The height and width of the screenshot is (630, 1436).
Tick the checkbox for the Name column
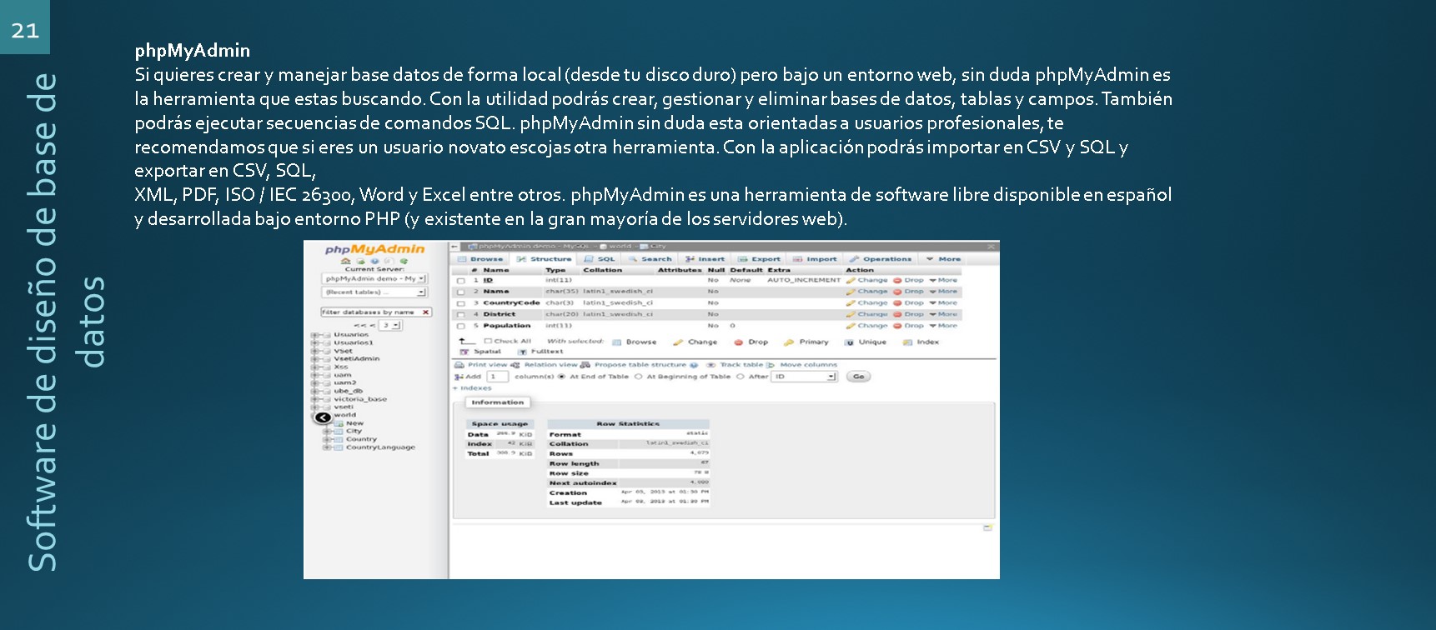point(460,292)
